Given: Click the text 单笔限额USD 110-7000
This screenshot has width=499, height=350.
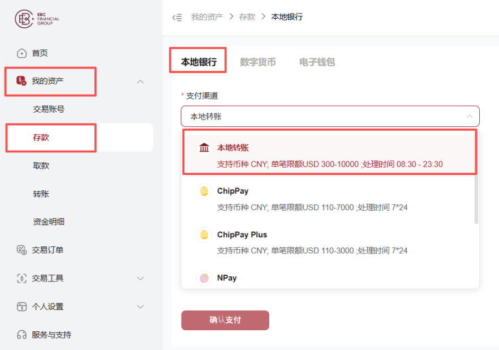Looking at the screenshot, I should pos(312,208).
